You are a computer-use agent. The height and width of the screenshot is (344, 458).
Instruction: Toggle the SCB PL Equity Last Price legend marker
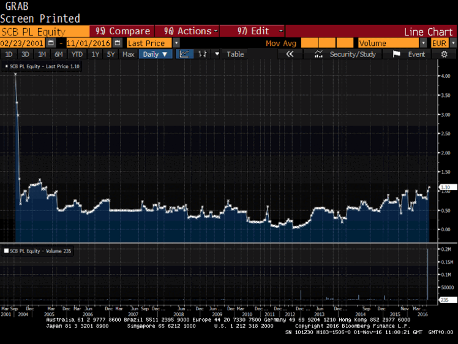tap(7, 66)
